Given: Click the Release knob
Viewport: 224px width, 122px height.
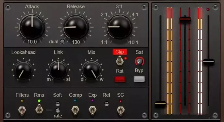Looking at the screenshot, I should pyautogui.click(x=76, y=27).
